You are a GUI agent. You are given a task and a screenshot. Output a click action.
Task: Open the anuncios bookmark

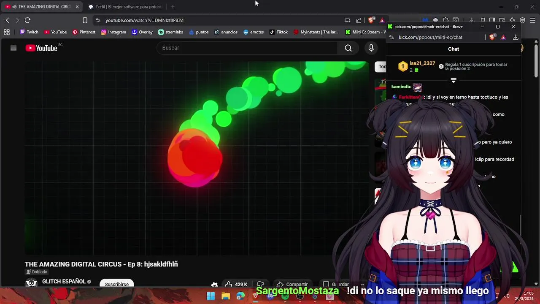(x=226, y=32)
